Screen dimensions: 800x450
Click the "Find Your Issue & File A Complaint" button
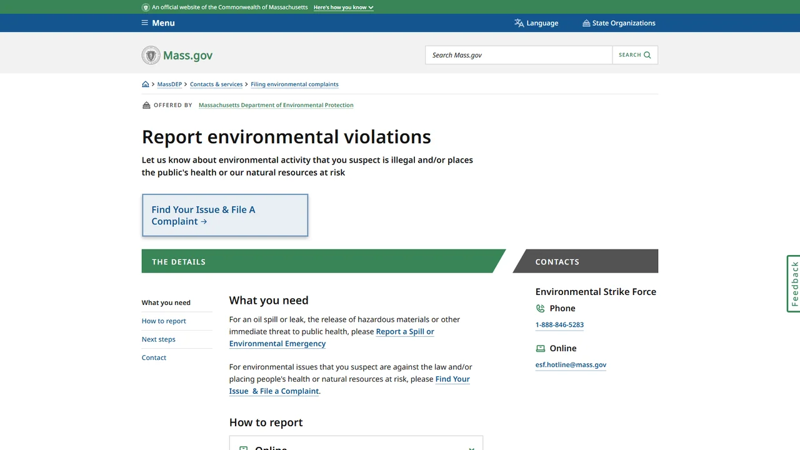click(x=225, y=215)
